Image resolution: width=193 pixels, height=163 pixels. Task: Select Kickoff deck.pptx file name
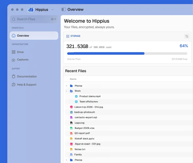[x=84, y=139]
